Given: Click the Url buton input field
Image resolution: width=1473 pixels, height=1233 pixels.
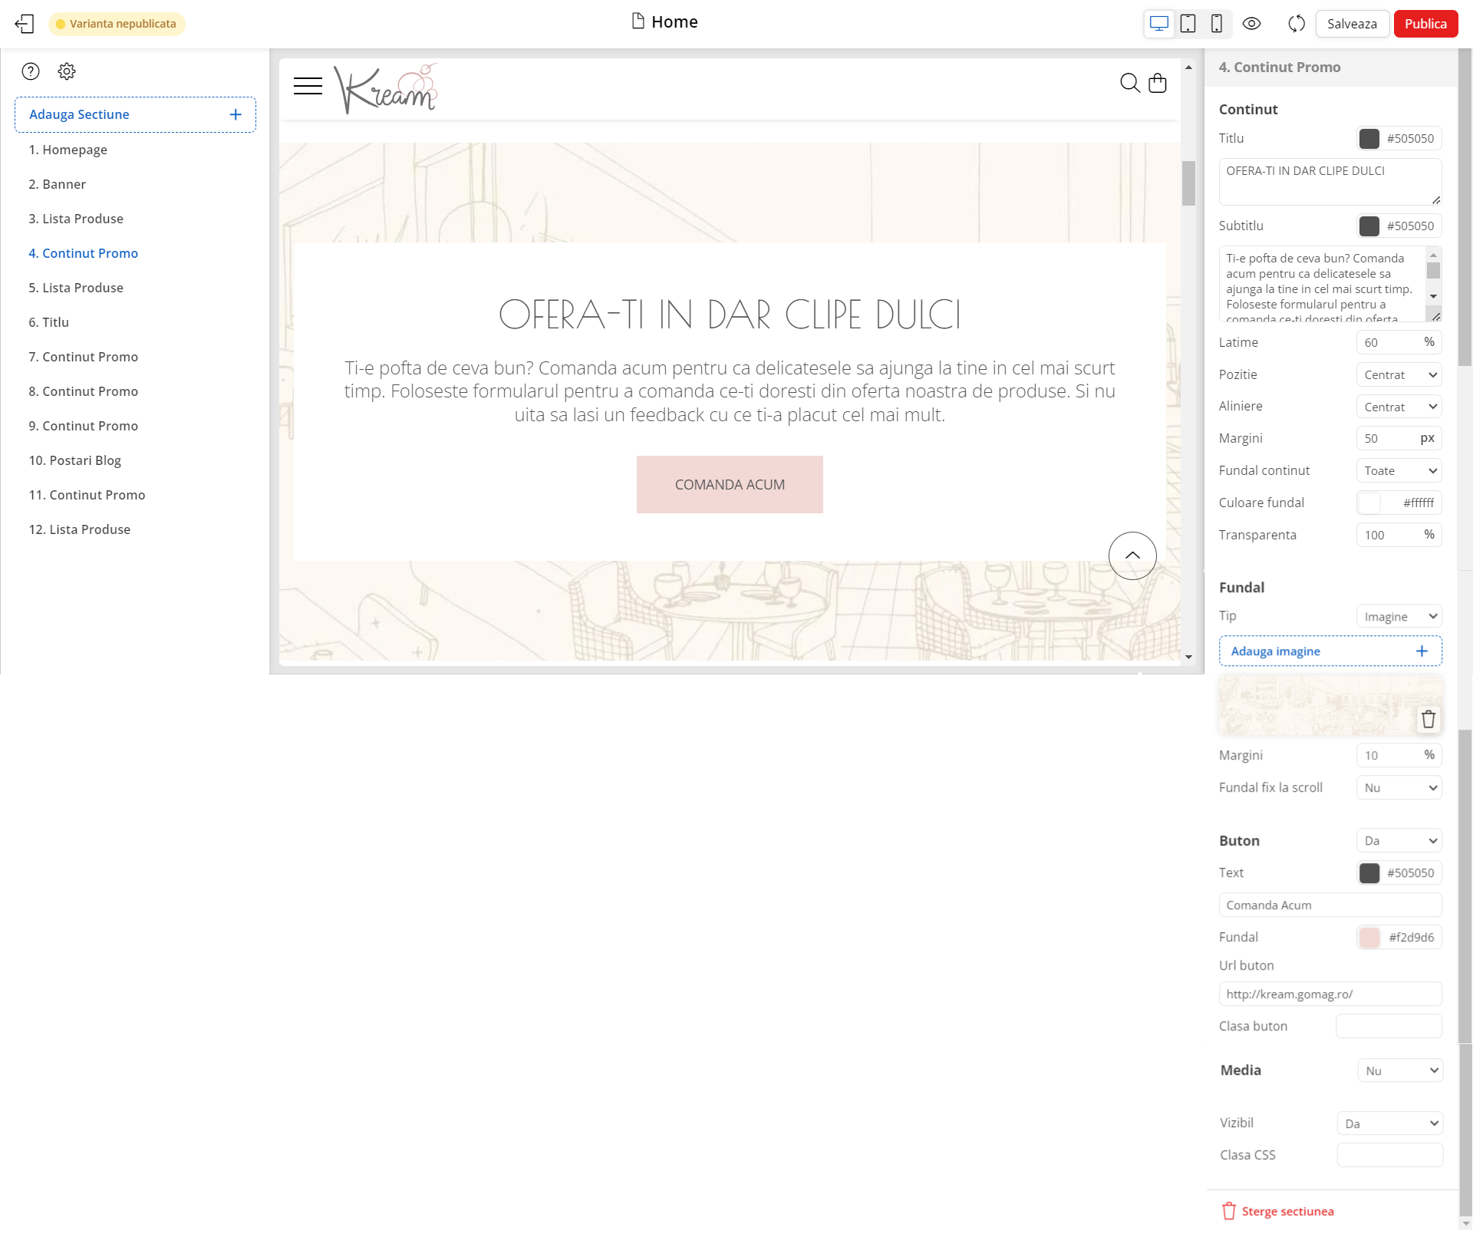Looking at the screenshot, I should pos(1330,994).
